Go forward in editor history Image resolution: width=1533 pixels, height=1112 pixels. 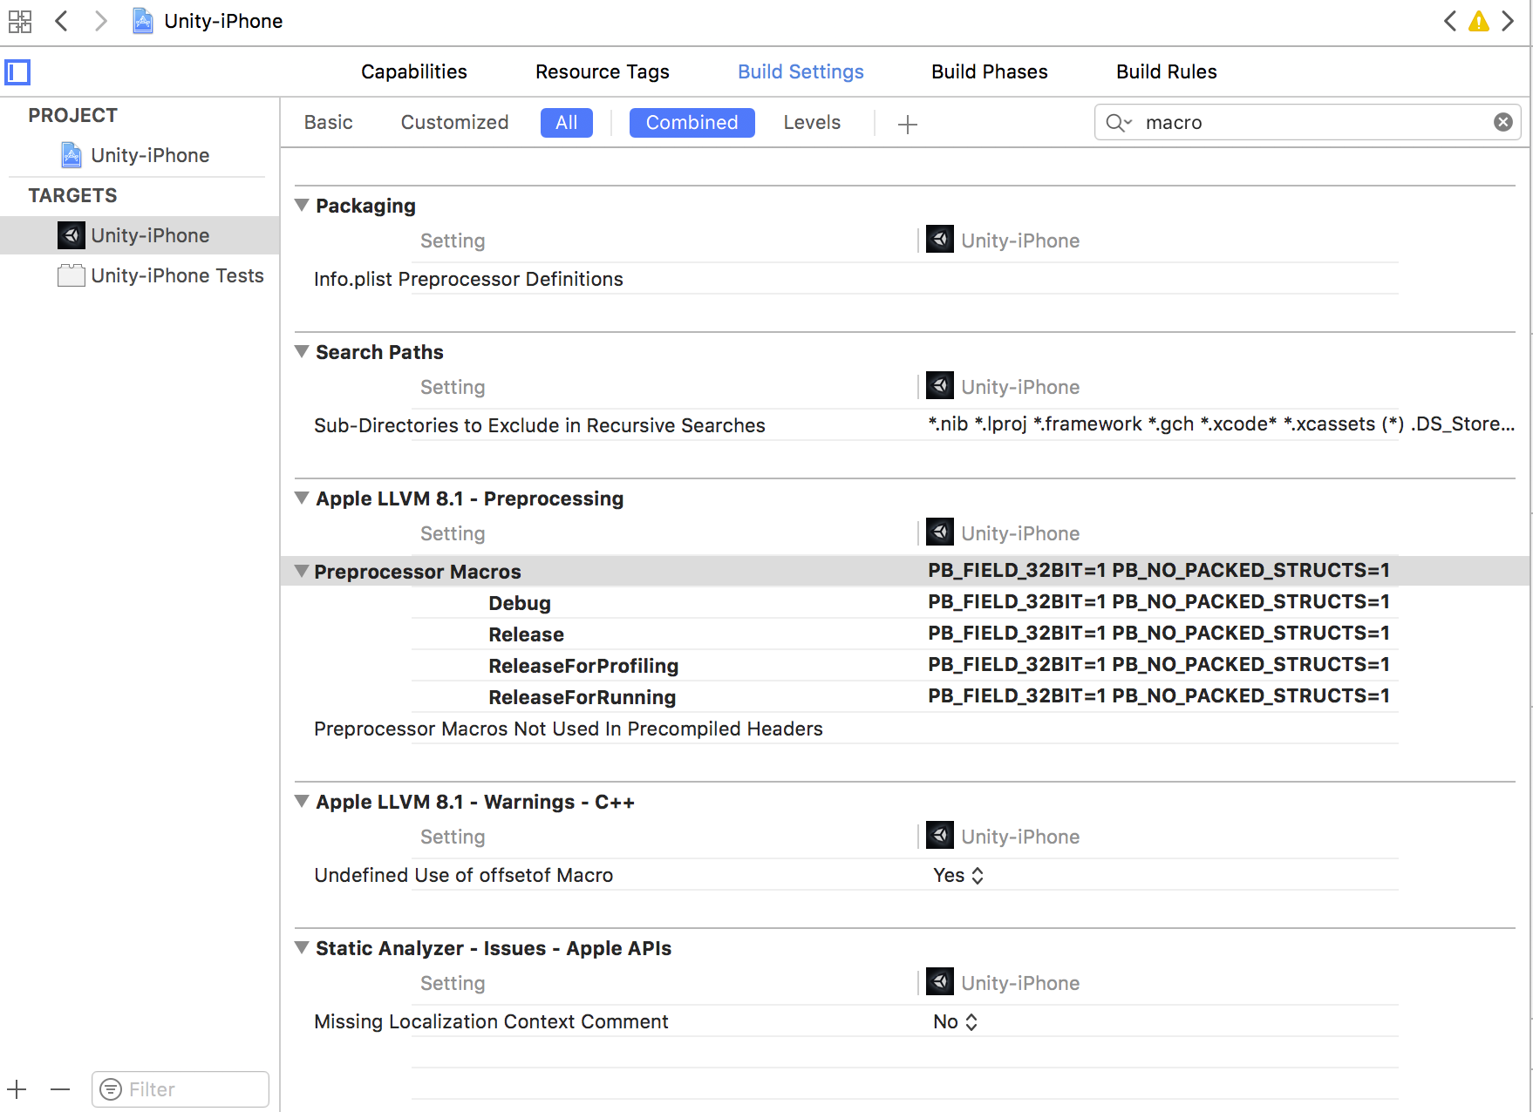pyautogui.click(x=100, y=21)
